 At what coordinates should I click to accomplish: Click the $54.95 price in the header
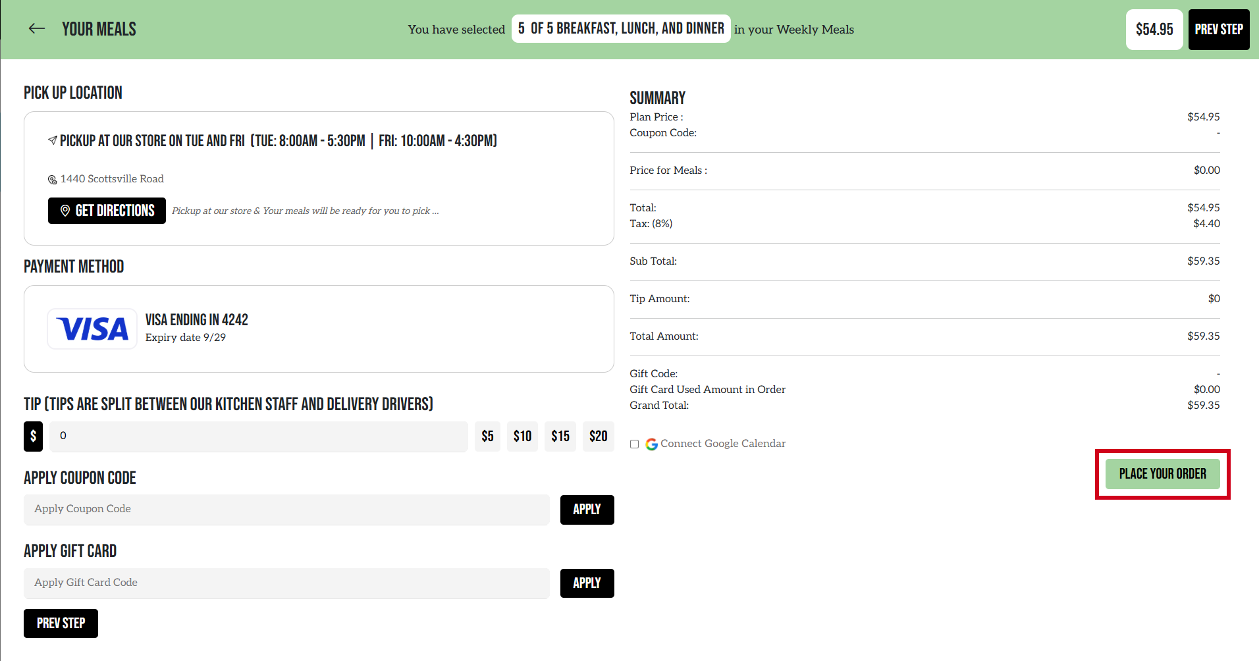point(1154,30)
